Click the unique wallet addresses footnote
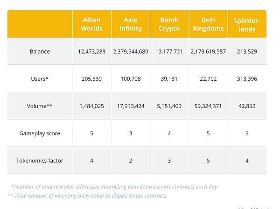Image resolution: width=280 pixels, height=209 pixels. pos(114,187)
